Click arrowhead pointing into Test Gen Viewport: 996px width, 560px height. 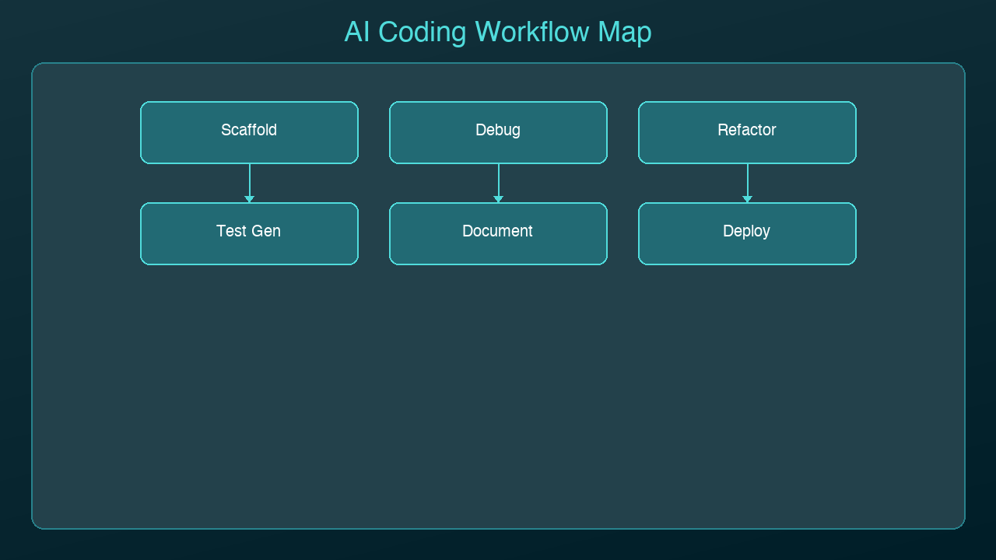click(249, 199)
